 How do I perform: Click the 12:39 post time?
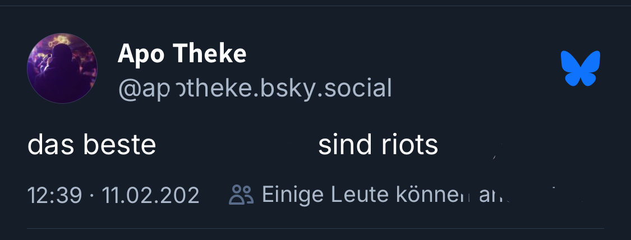[54, 195]
